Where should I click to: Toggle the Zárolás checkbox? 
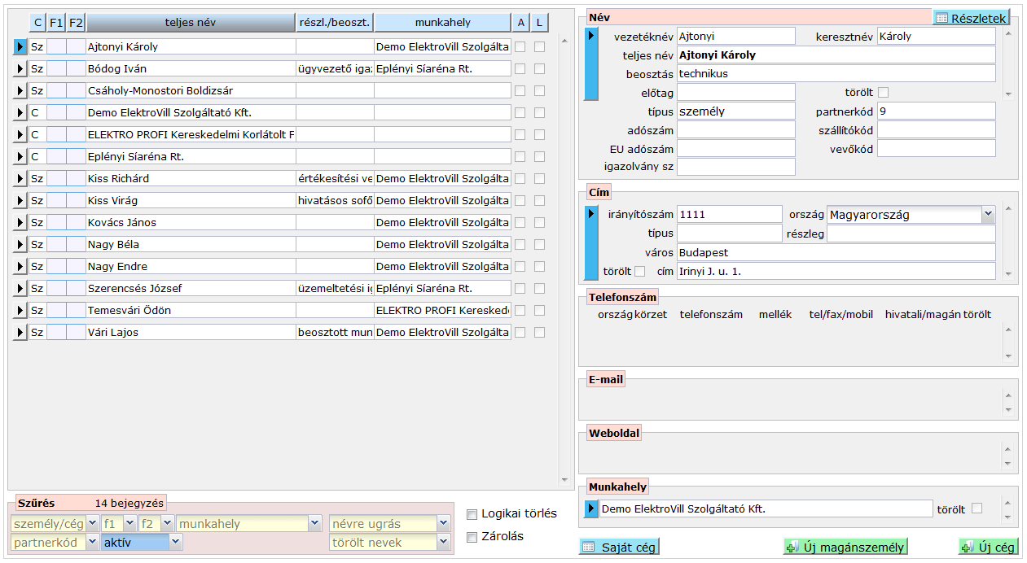click(472, 537)
